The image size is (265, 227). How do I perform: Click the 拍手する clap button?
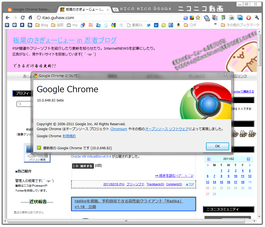(83, 166)
